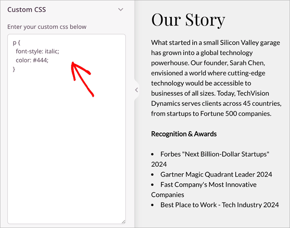This screenshot has height=228, width=290.
Task: Collapse the Custom CSS section chevron
Action: point(121,10)
